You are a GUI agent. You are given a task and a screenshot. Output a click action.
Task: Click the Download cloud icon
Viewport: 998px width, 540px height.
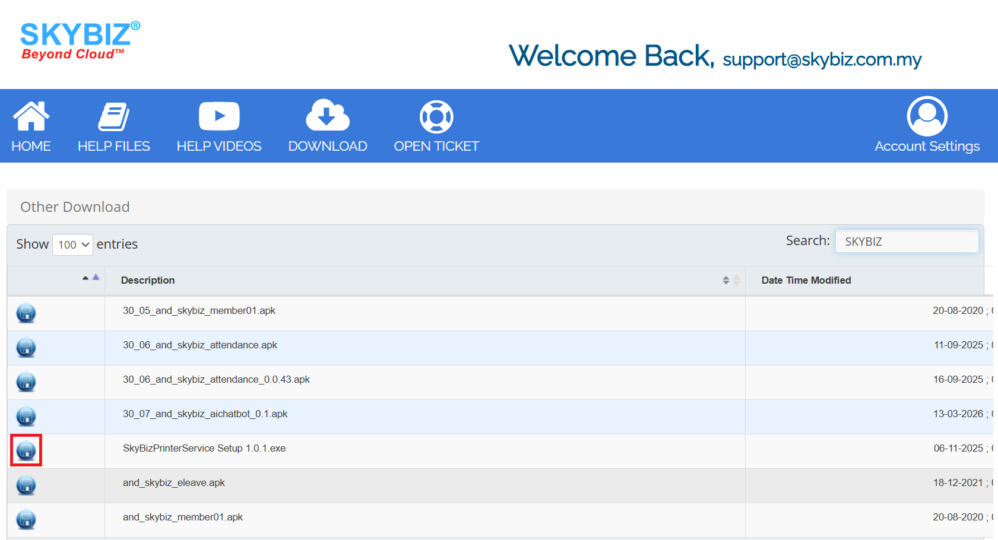pos(327,115)
